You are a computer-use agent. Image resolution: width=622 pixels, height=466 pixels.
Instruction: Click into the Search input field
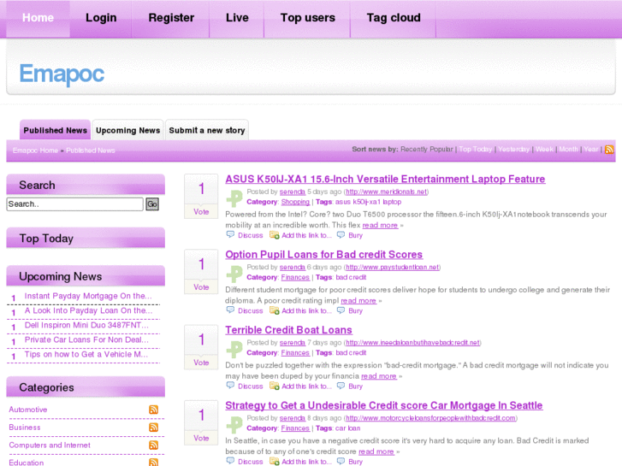[x=75, y=204]
